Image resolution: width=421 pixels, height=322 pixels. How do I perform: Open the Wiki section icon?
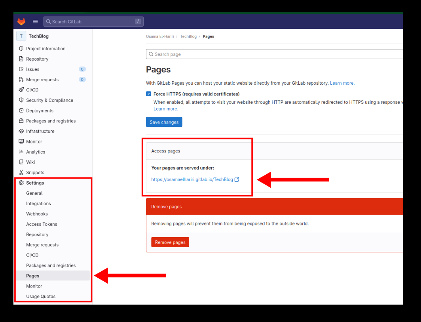click(x=21, y=162)
